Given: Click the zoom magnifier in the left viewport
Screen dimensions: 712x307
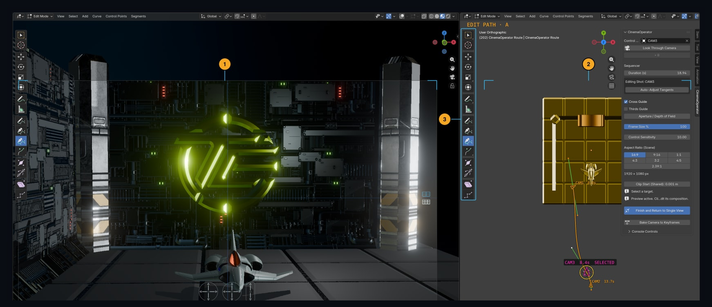Looking at the screenshot, I should [x=452, y=60].
